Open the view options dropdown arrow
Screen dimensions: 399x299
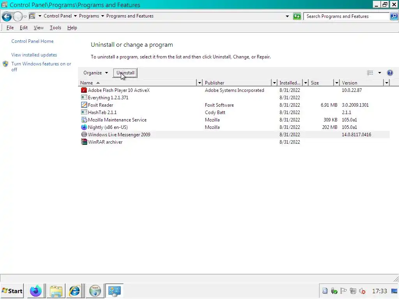click(380, 73)
